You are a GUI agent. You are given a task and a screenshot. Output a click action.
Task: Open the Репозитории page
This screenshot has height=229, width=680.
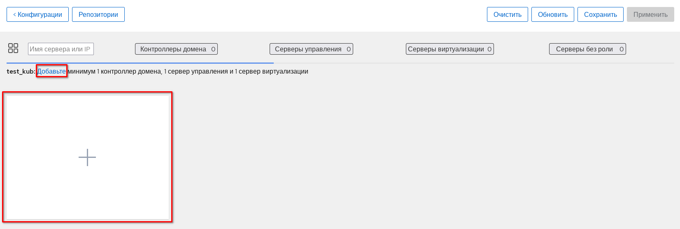[98, 14]
